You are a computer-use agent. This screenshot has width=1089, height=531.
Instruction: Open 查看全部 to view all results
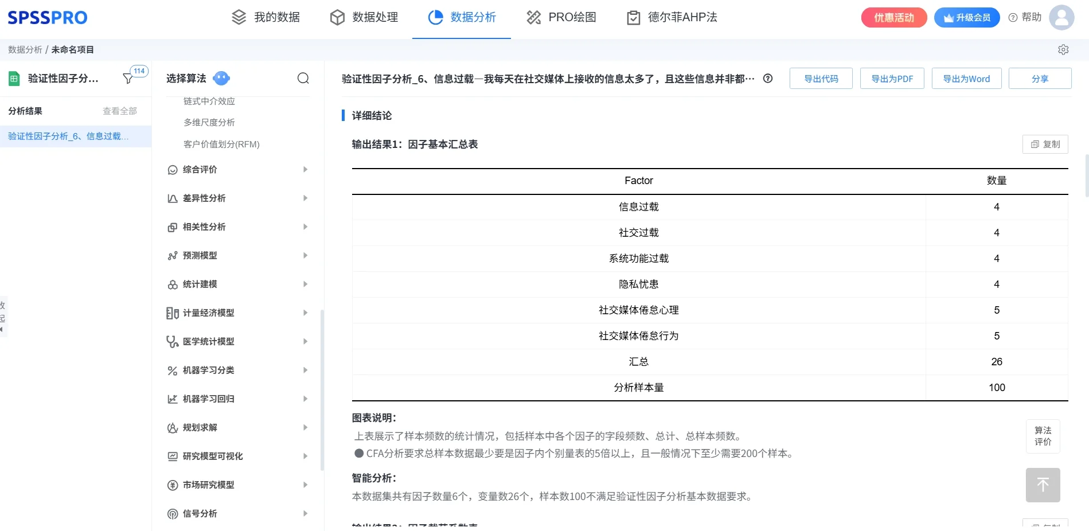(119, 111)
